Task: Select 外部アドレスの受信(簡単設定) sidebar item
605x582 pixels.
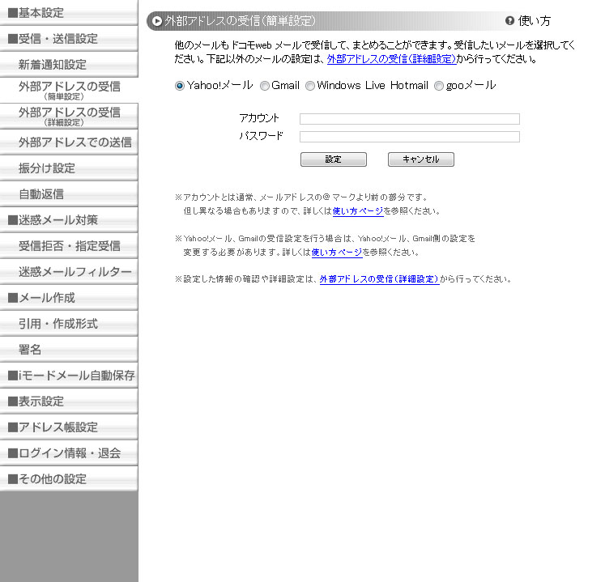Action: (69, 90)
